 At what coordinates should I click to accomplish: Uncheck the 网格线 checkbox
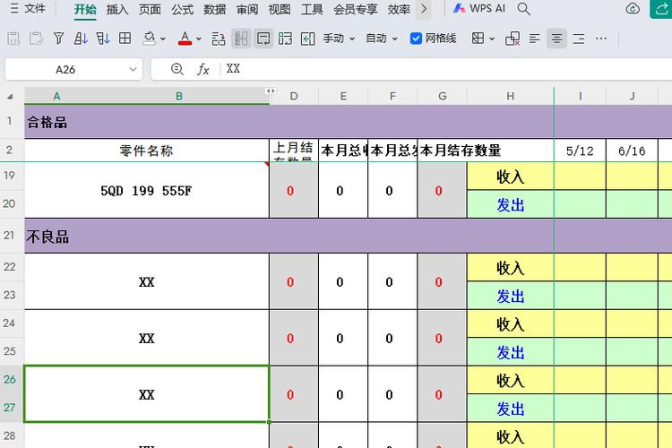[x=416, y=39]
